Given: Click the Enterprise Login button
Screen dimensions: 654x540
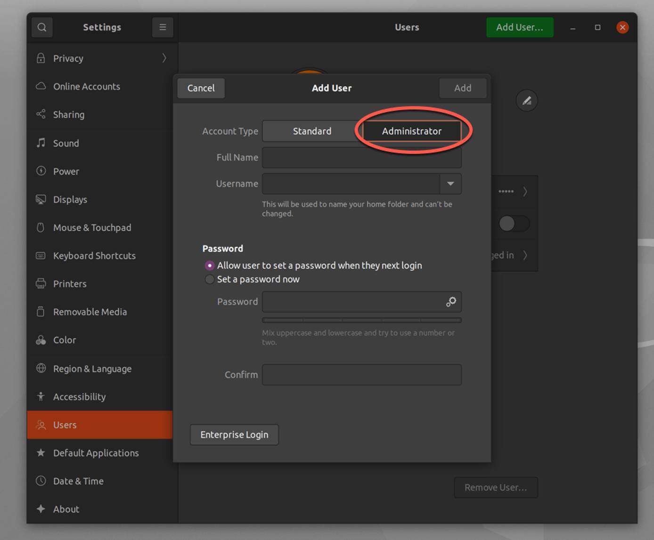Looking at the screenshot, I should point(234,435).
